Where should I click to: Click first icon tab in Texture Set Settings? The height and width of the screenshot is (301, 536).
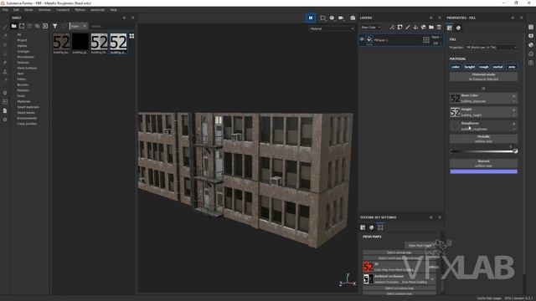click(x=363, y=227)
